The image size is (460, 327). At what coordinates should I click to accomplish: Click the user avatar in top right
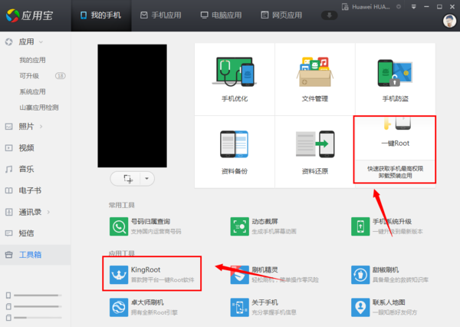click(449, 21)
